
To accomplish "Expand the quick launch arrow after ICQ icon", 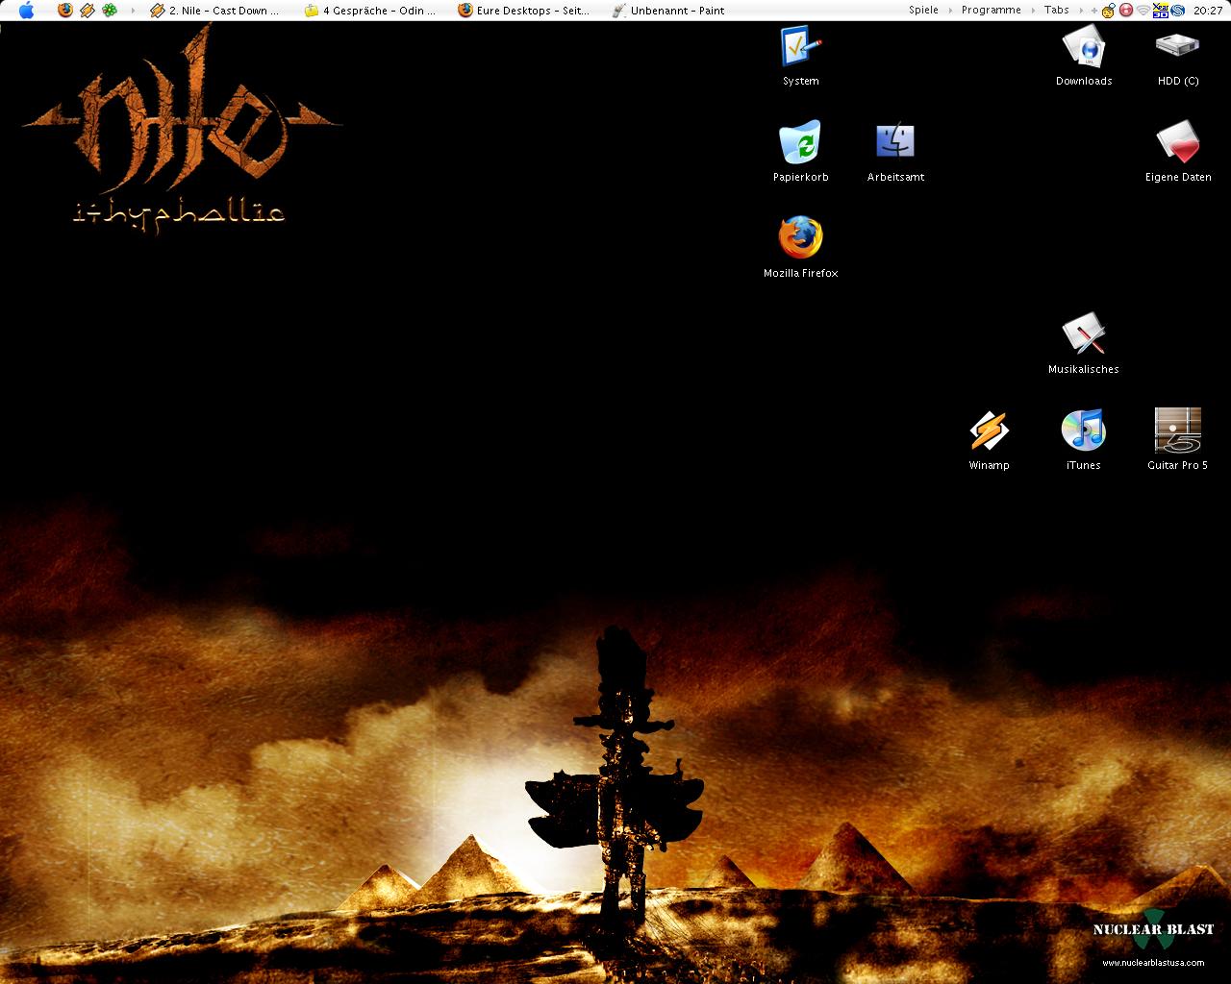I will tap(133, 11).
